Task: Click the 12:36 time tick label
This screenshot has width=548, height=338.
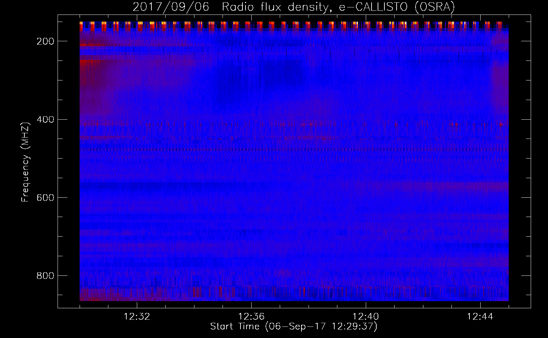Action: pyautogui.click(x=251, y=317)
